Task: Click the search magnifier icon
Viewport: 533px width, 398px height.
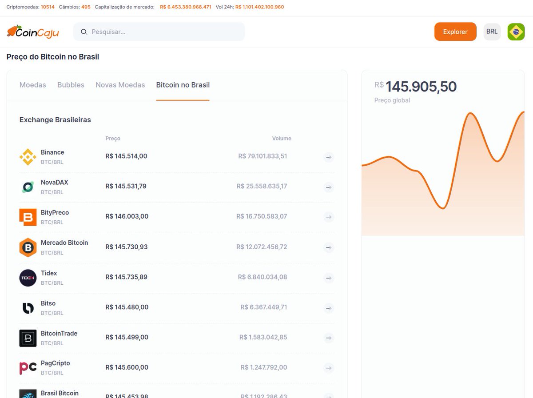Action: (84, 32)
